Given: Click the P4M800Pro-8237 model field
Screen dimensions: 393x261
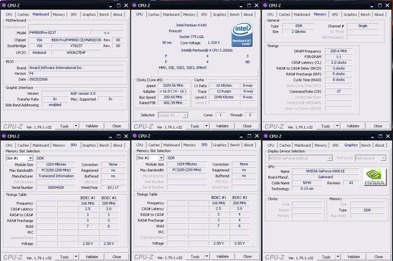Looking at the screenshot, I should coord(59,32).
